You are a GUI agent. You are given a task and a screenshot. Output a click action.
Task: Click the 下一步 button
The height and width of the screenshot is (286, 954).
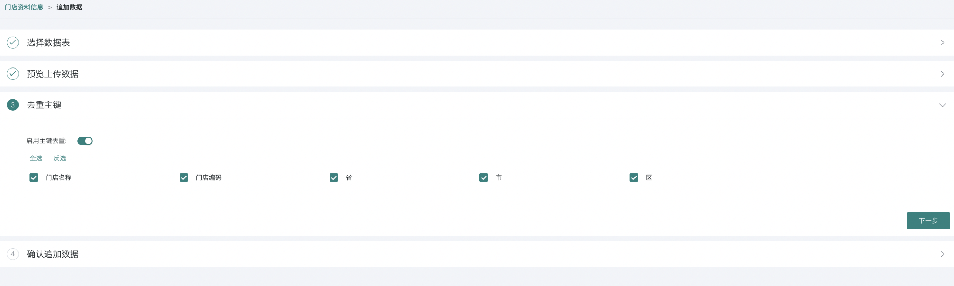(928, 221)
